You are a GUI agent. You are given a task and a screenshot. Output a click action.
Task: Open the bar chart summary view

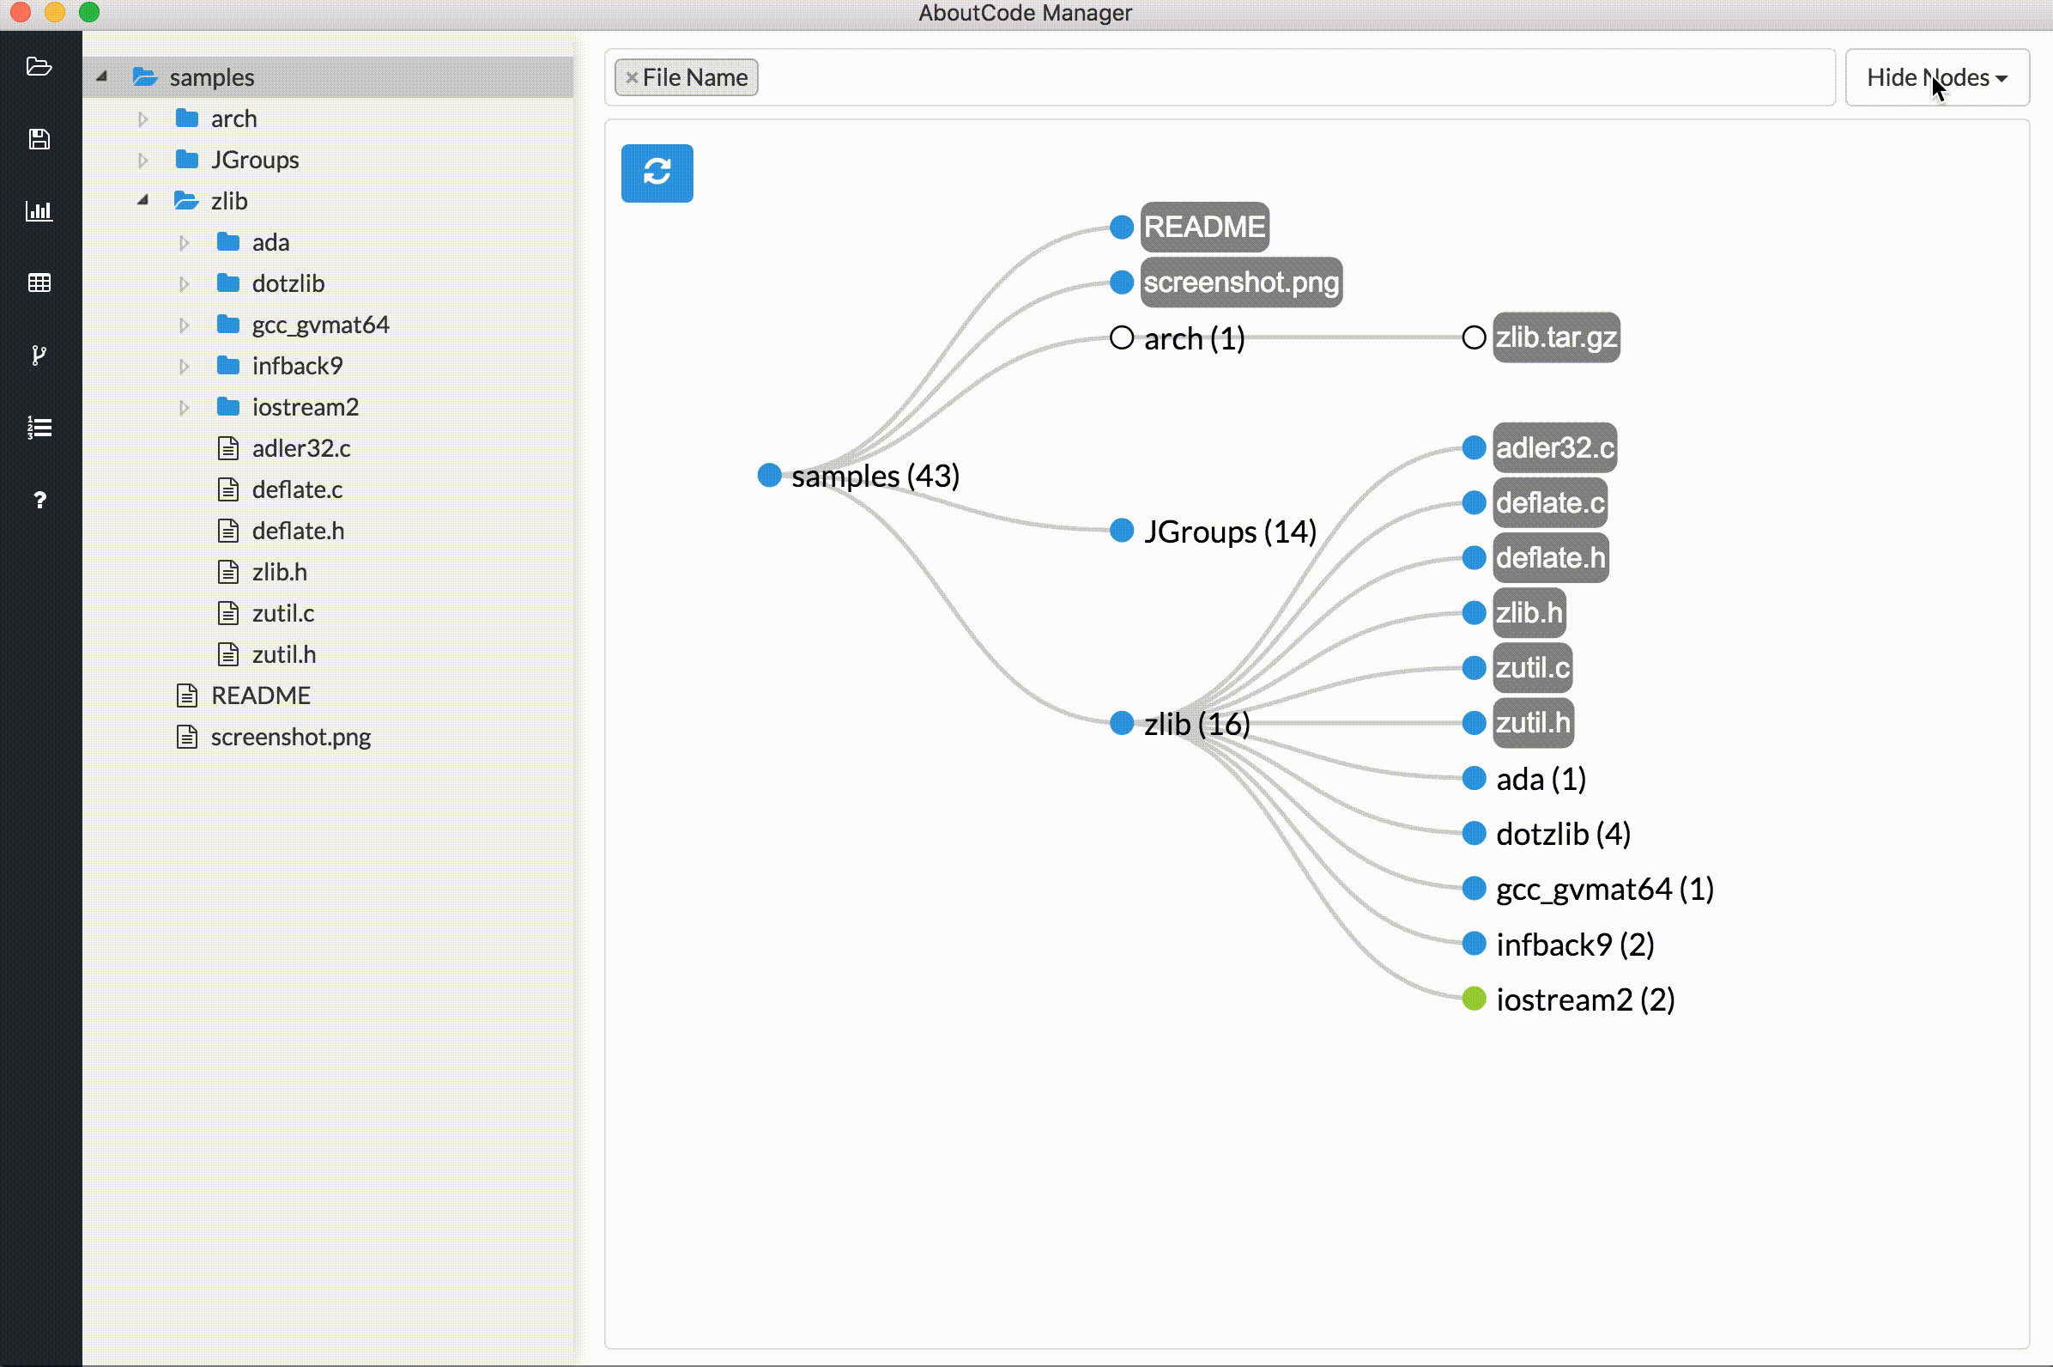click(39, 211)
